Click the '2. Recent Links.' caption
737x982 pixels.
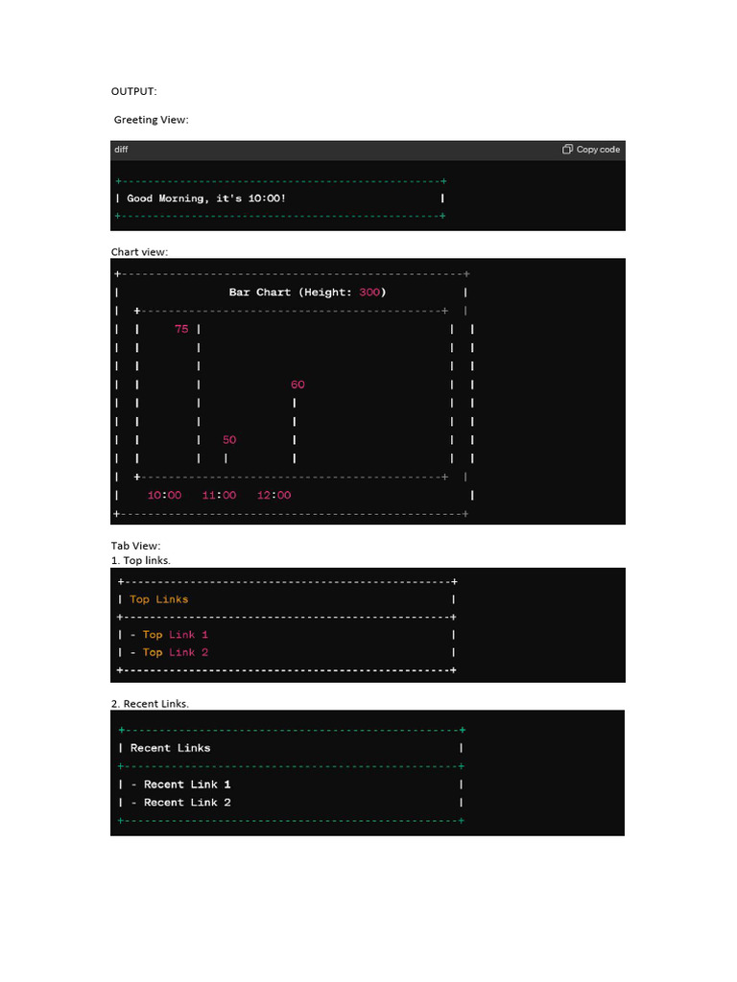point(150,704)
